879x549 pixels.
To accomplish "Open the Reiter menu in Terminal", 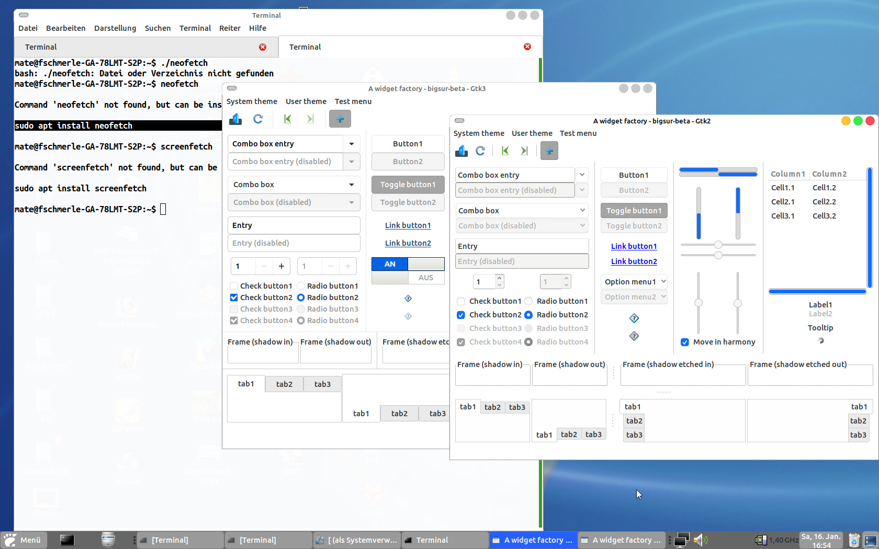I will point(230,28).
